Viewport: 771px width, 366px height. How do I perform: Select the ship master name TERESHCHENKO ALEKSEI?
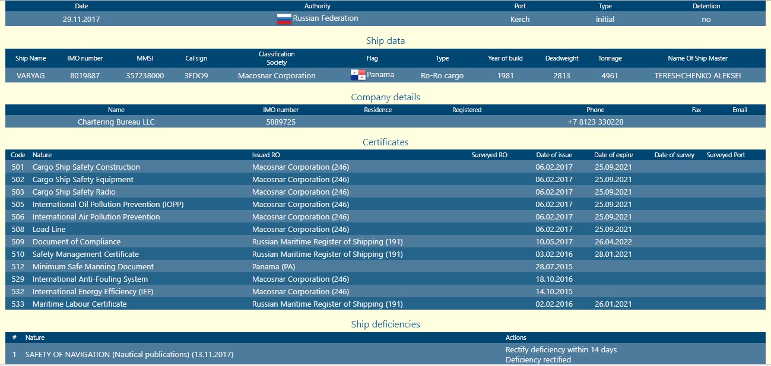click(x=697, y=76)
